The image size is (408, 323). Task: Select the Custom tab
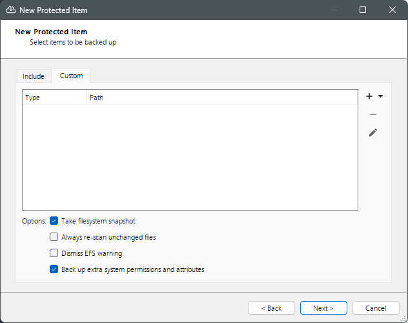click(x=71, y=76)
